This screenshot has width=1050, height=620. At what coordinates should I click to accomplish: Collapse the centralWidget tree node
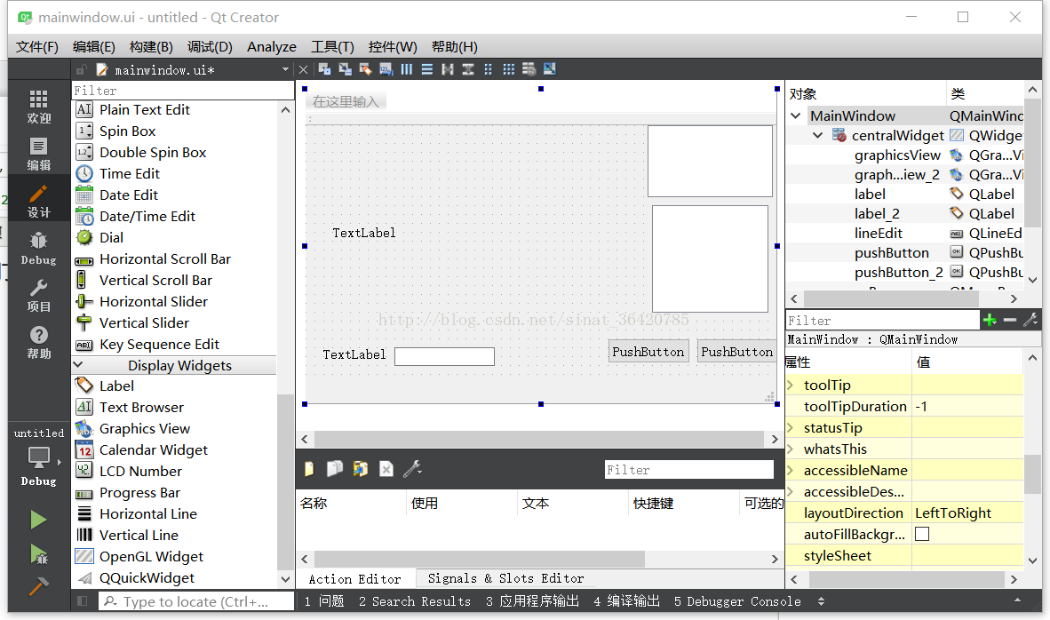[817, 135]
